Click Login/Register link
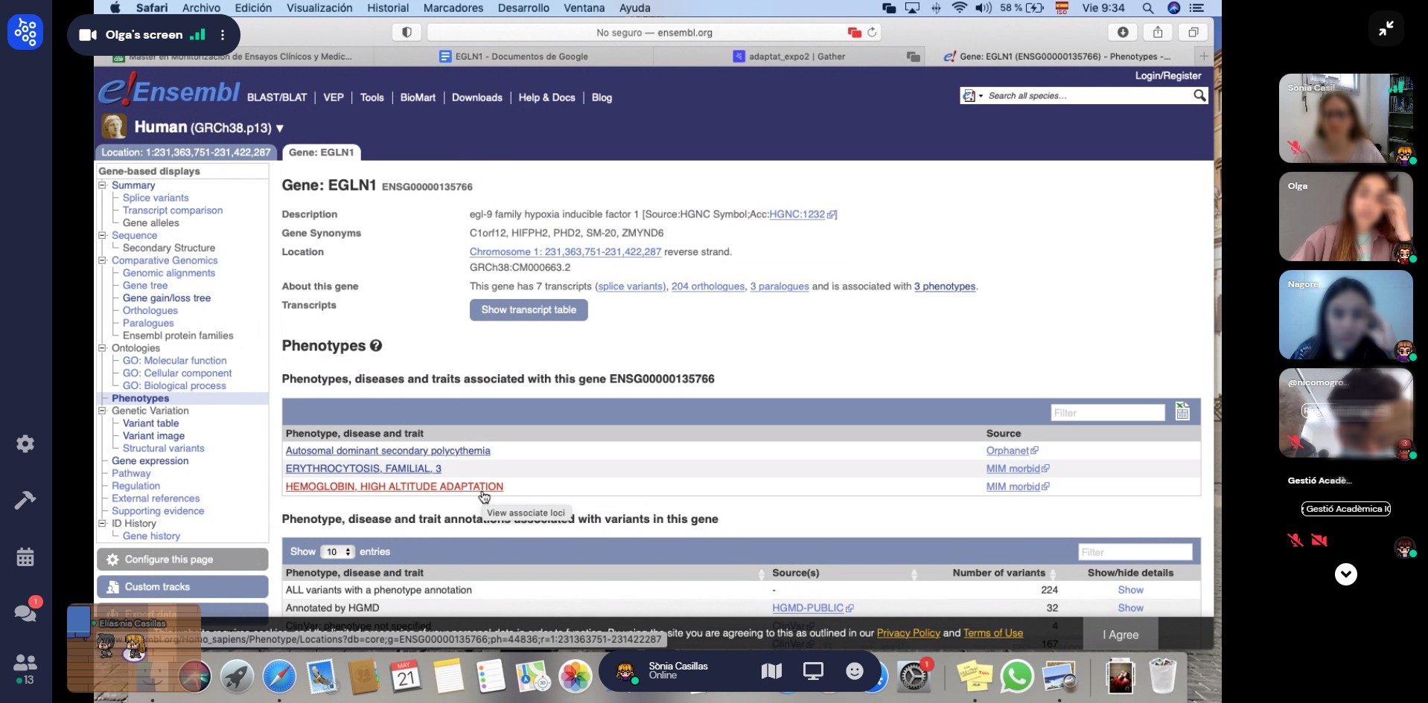This screenshot has height=703, width=1428. 1168,76
